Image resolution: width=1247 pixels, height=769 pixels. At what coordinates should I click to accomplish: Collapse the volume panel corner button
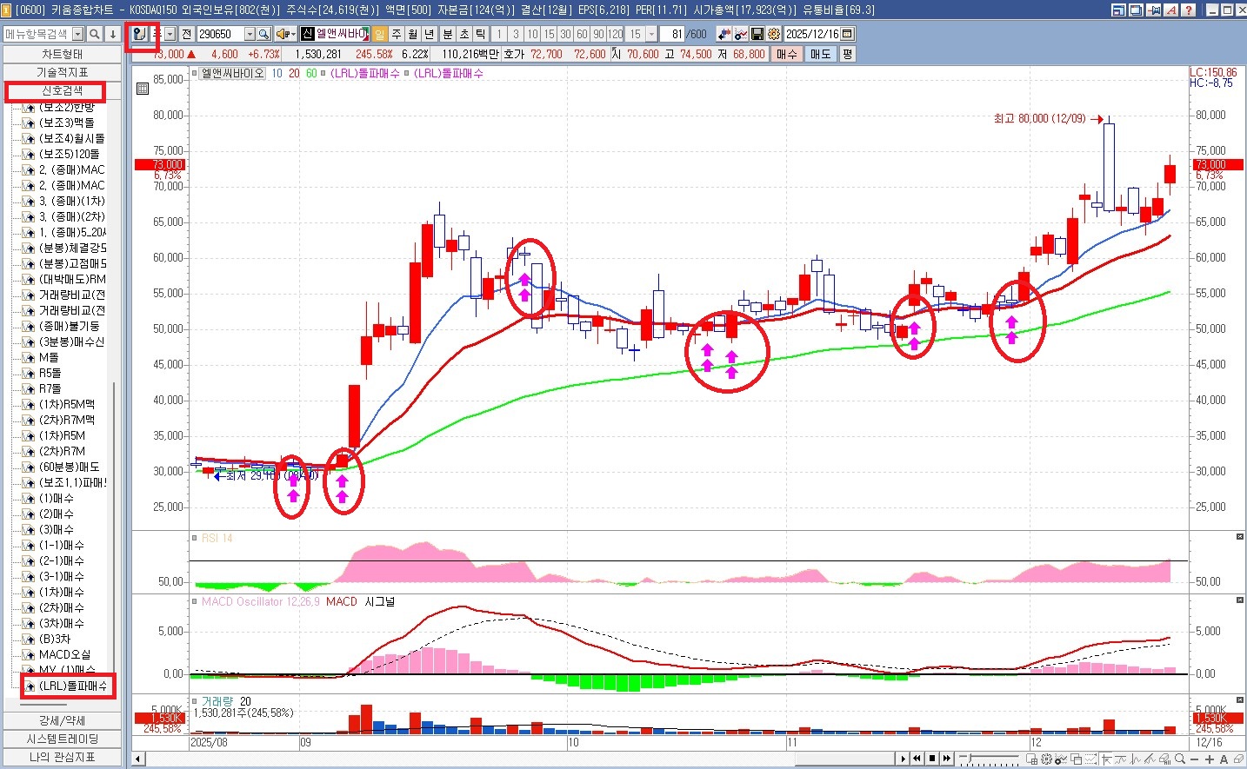click(x=1240, y=699)
